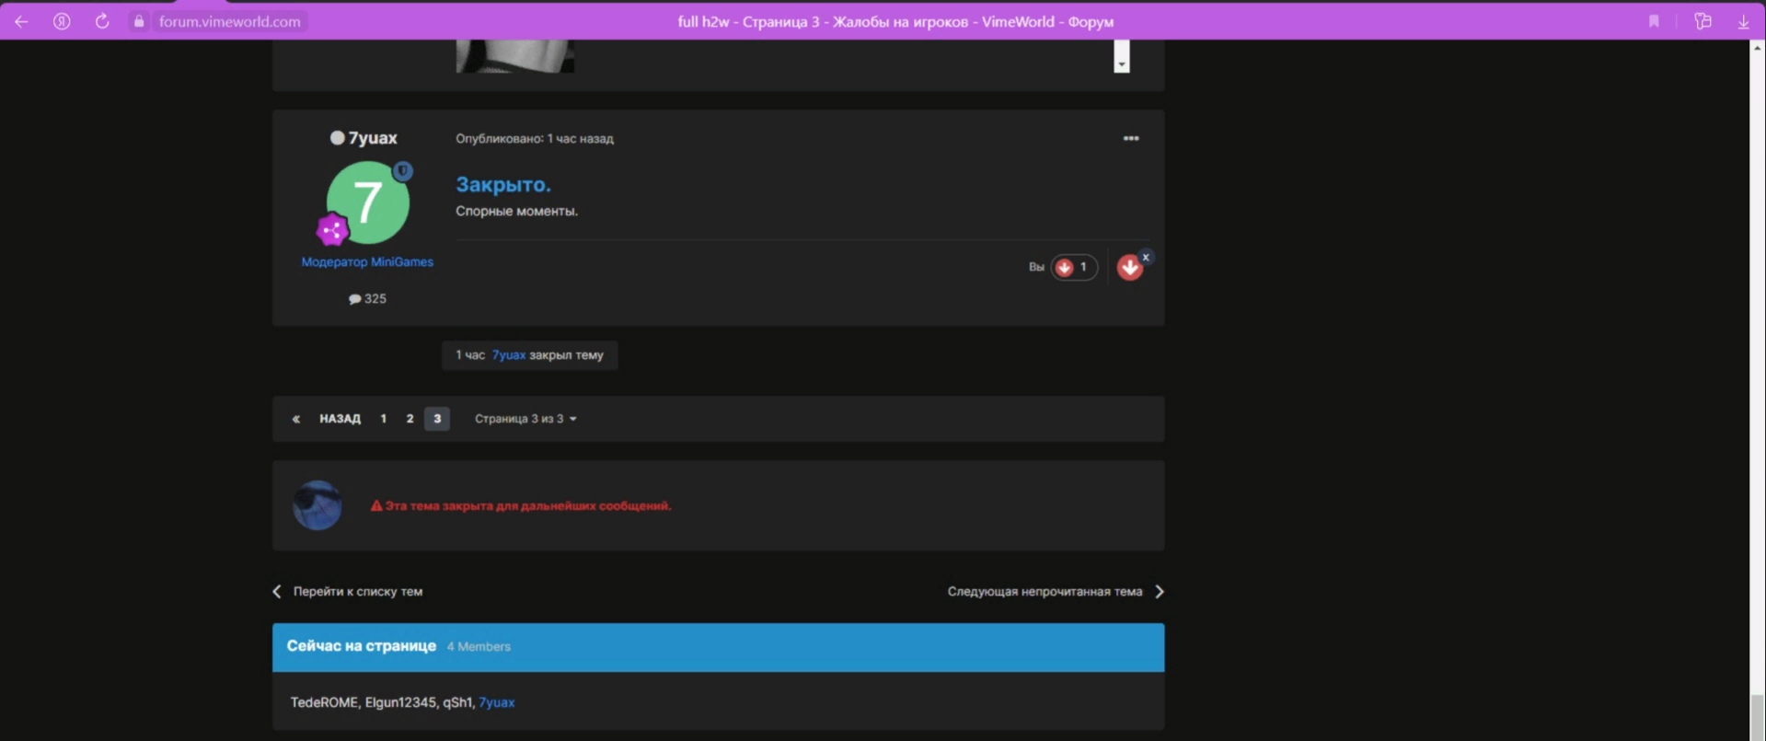Open the 7yuax profile link in members list
Screen dimensions: 1766x741
point(496,702)
